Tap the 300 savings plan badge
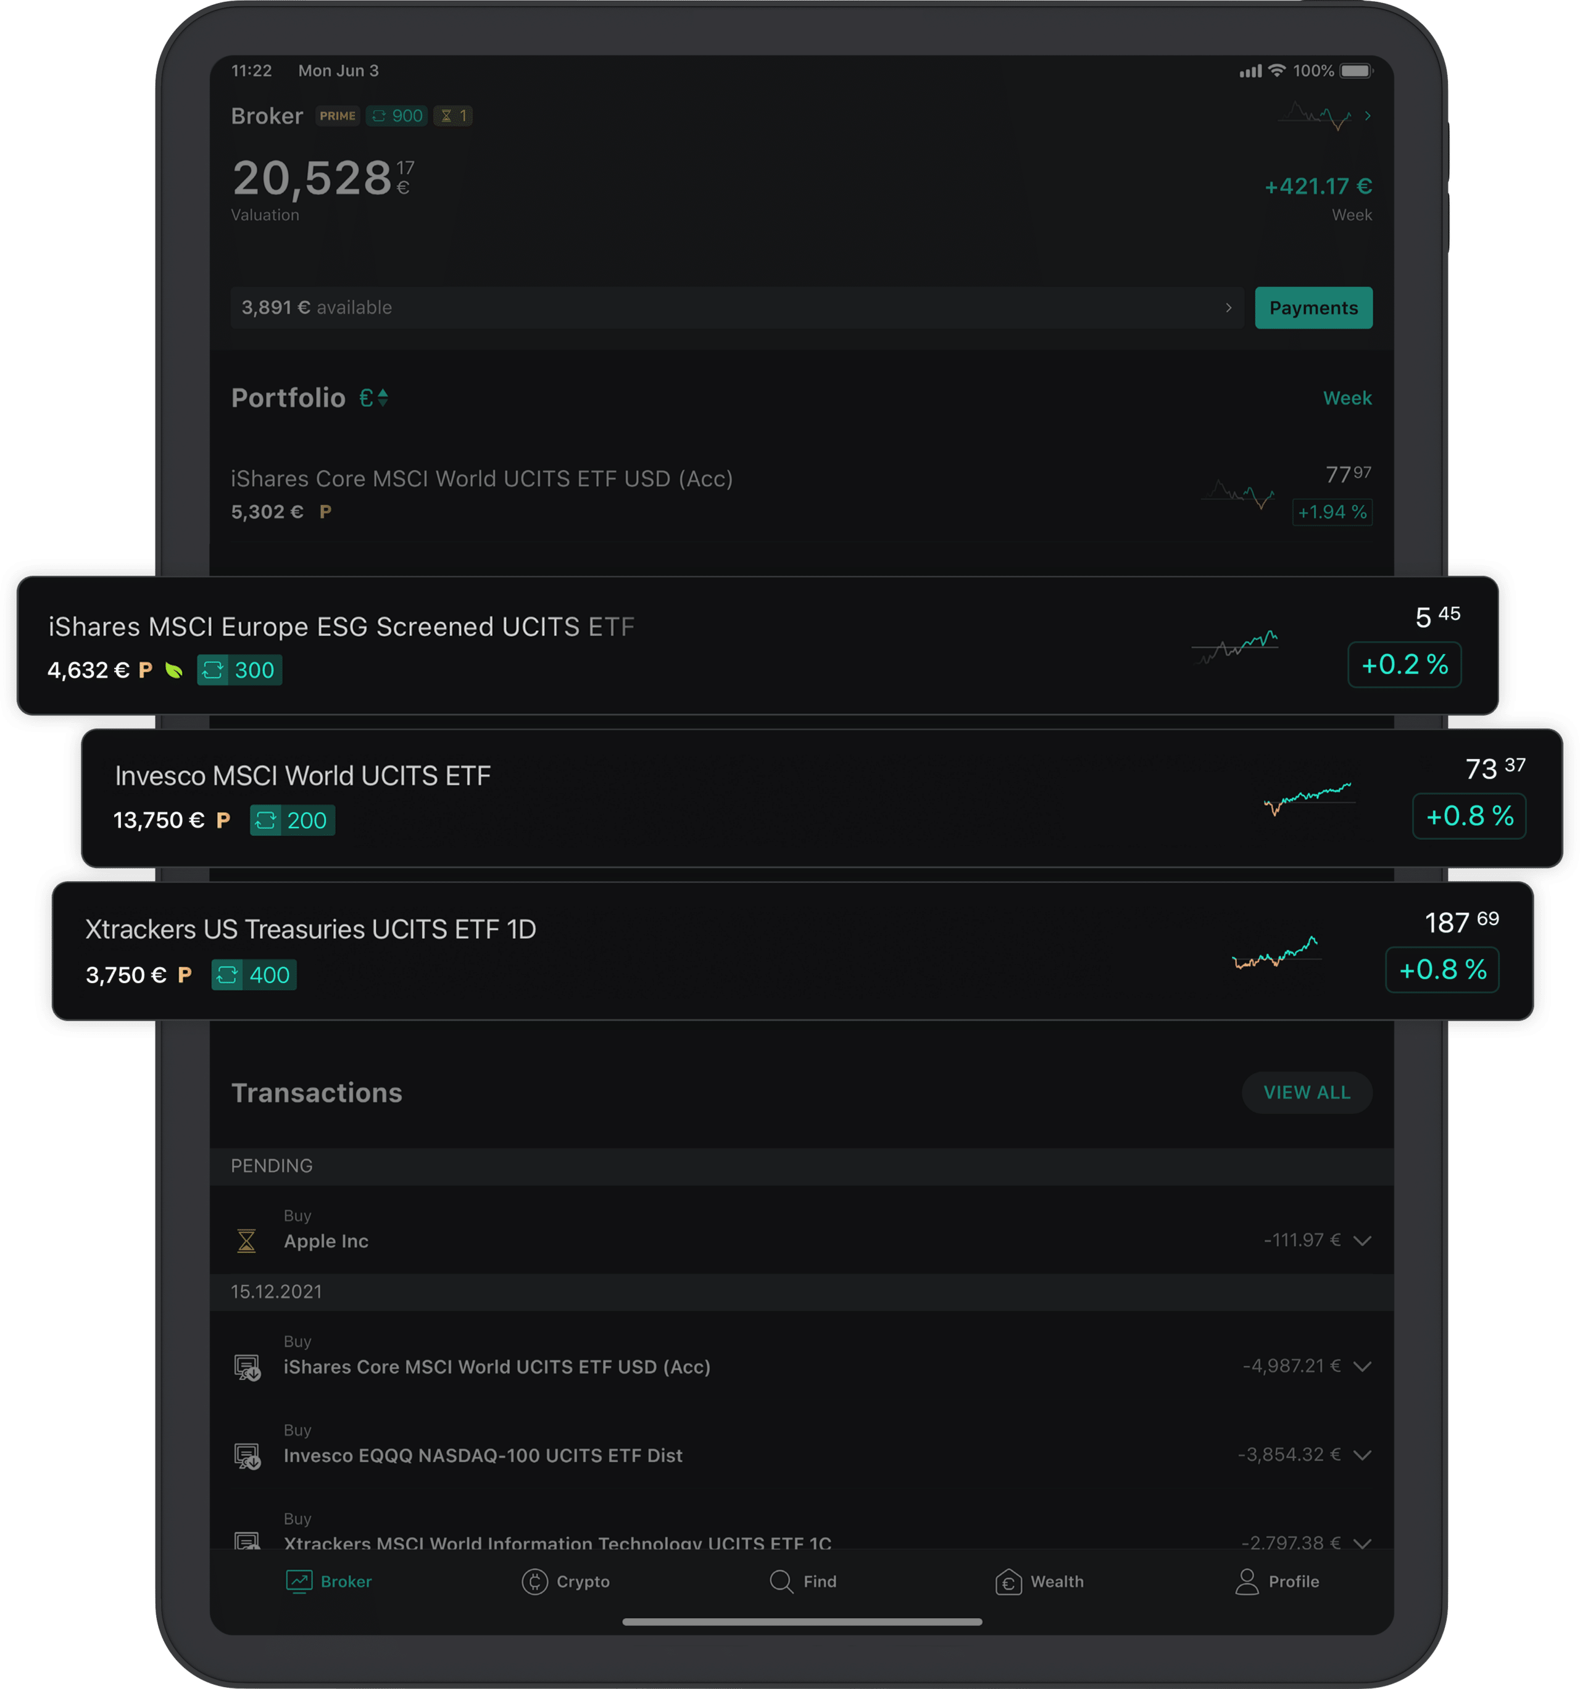Image resolution: width=1580 pixels, height=1689 pixels. [239, 670]
